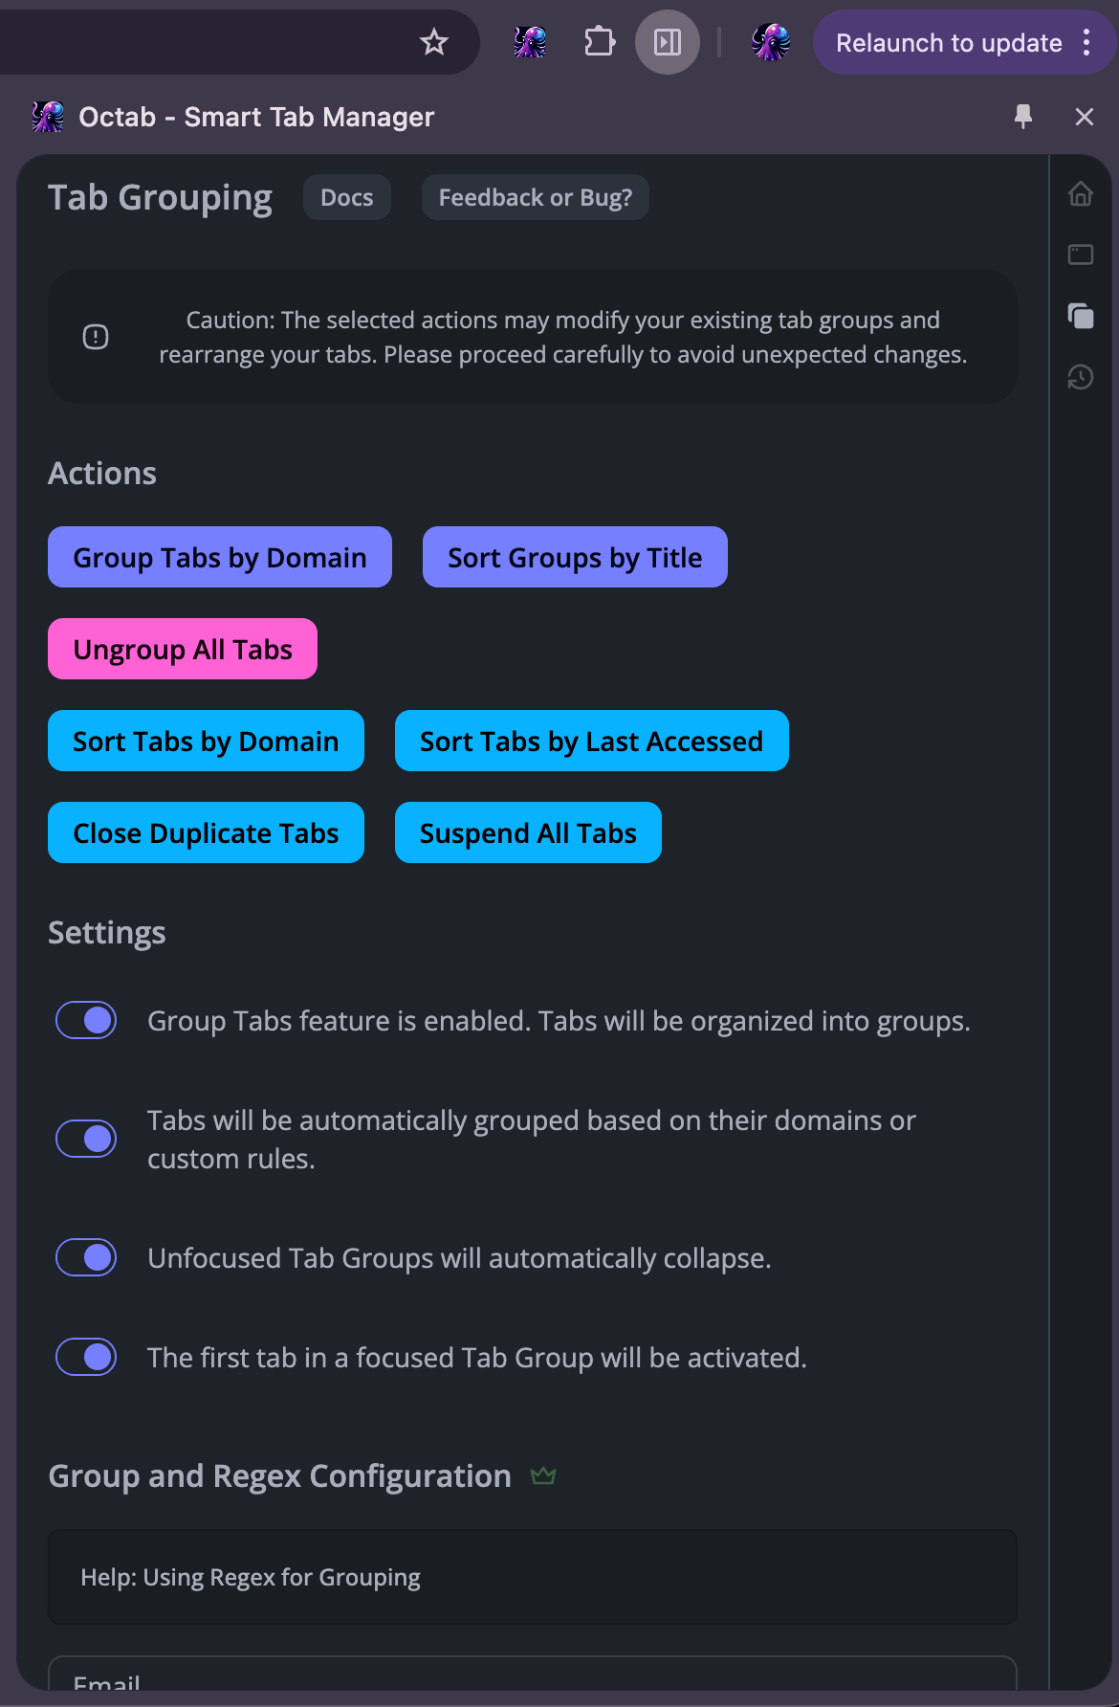Open the Chrome menu beside Relaunch to update
Image resolution: width=1119 pixels, height=1707 pixels.
pos(1087,41)
